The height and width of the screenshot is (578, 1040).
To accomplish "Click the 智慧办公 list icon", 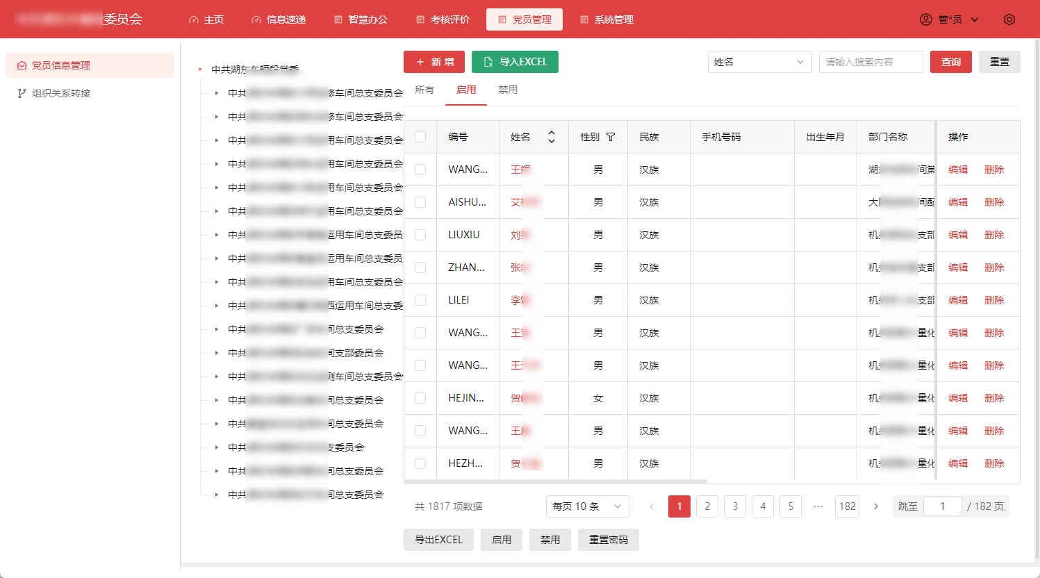I will [338, 19].
